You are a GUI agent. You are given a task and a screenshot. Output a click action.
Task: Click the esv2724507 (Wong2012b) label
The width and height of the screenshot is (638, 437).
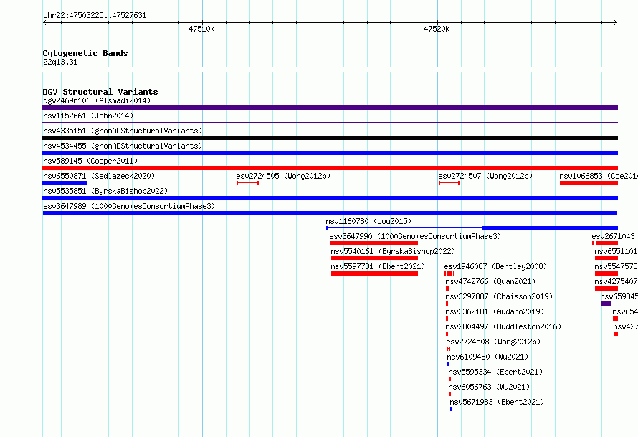point(485,176)
